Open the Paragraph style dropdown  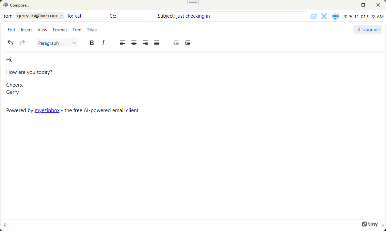(x=56, y=43)
